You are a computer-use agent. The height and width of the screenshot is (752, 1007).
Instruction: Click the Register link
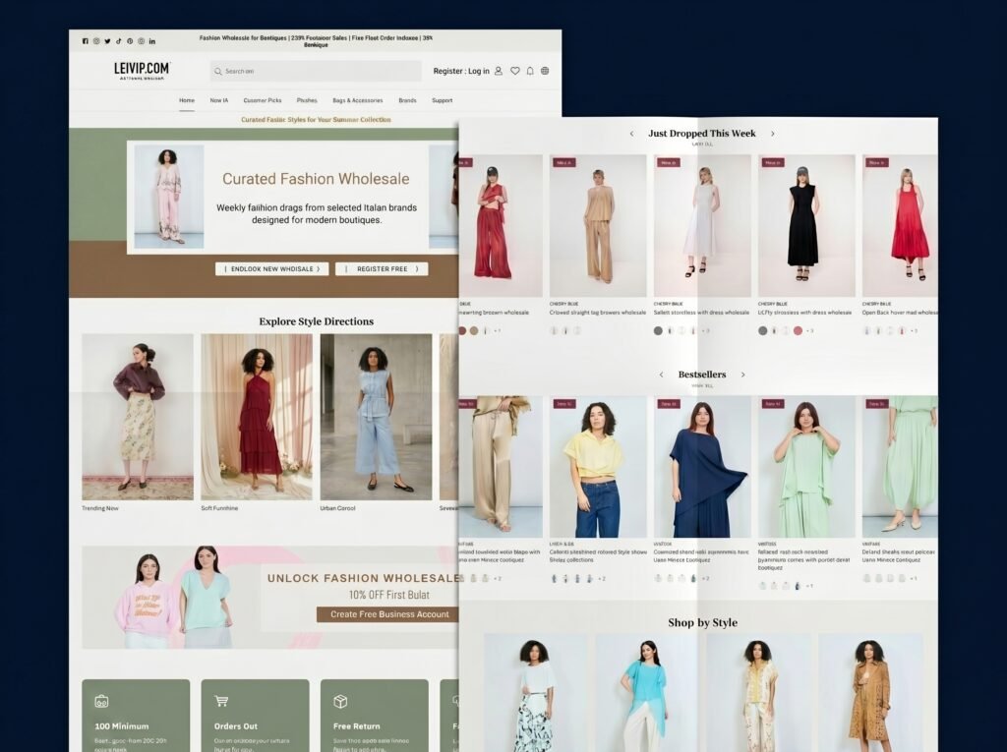[x=447, y=72]
